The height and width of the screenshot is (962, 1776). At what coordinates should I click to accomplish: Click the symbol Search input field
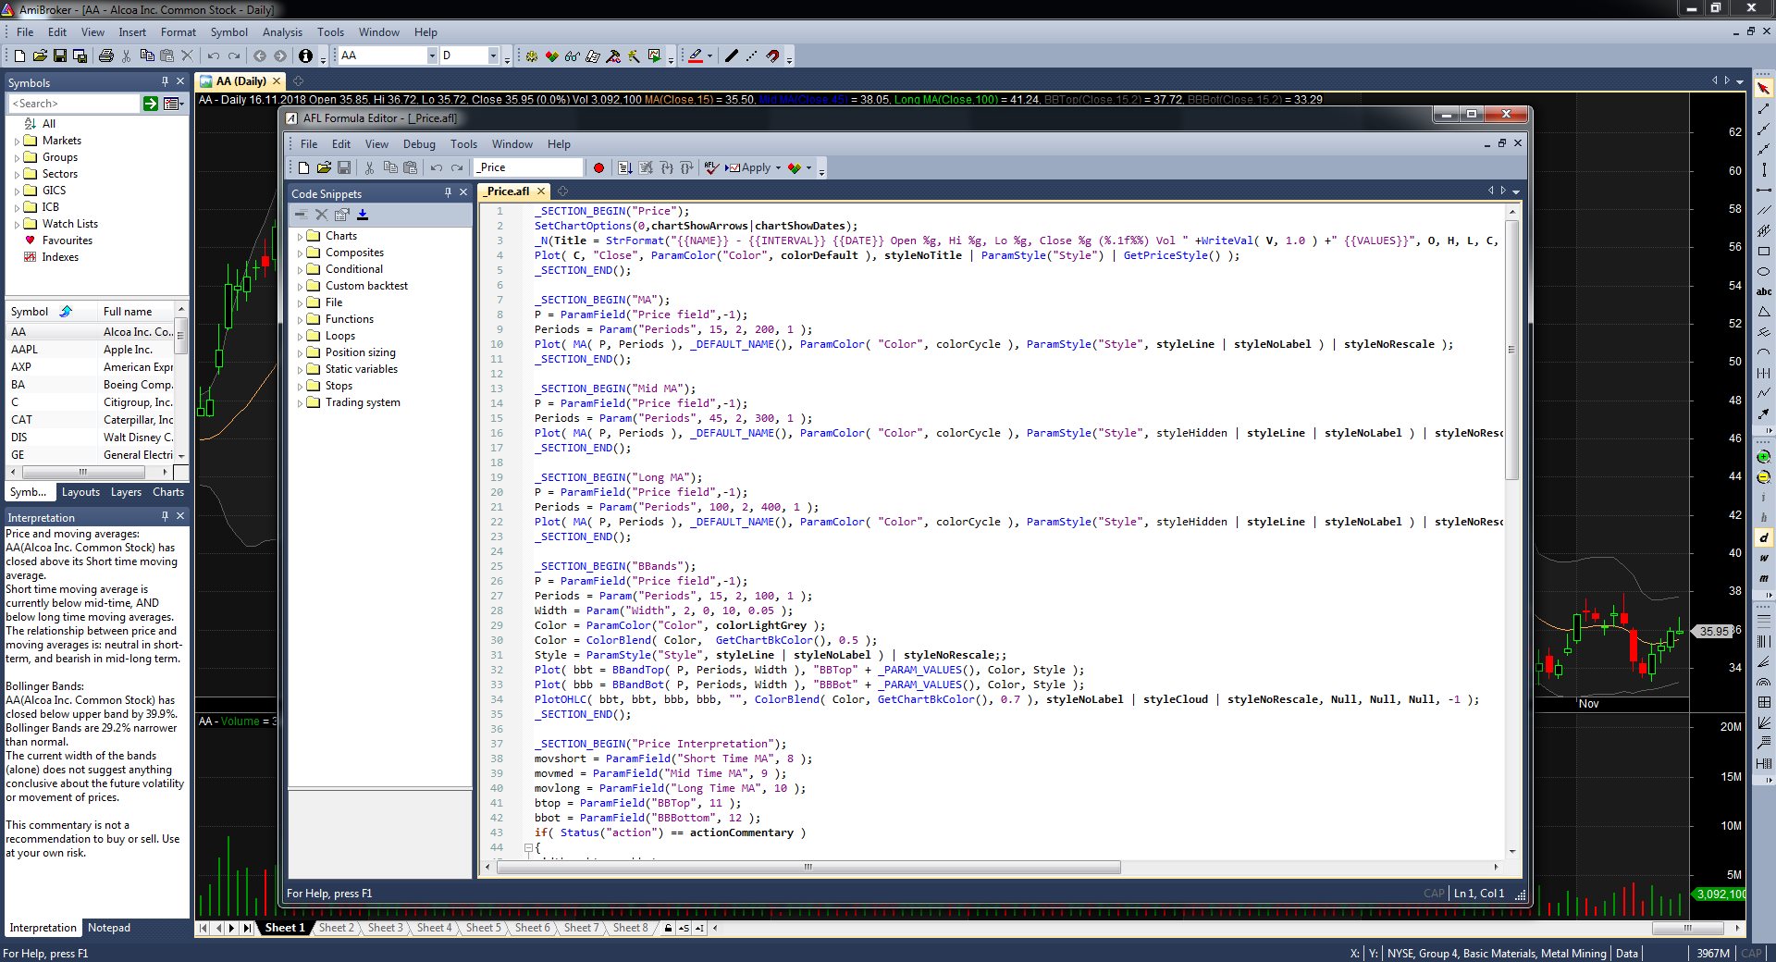tap(73, 104)
